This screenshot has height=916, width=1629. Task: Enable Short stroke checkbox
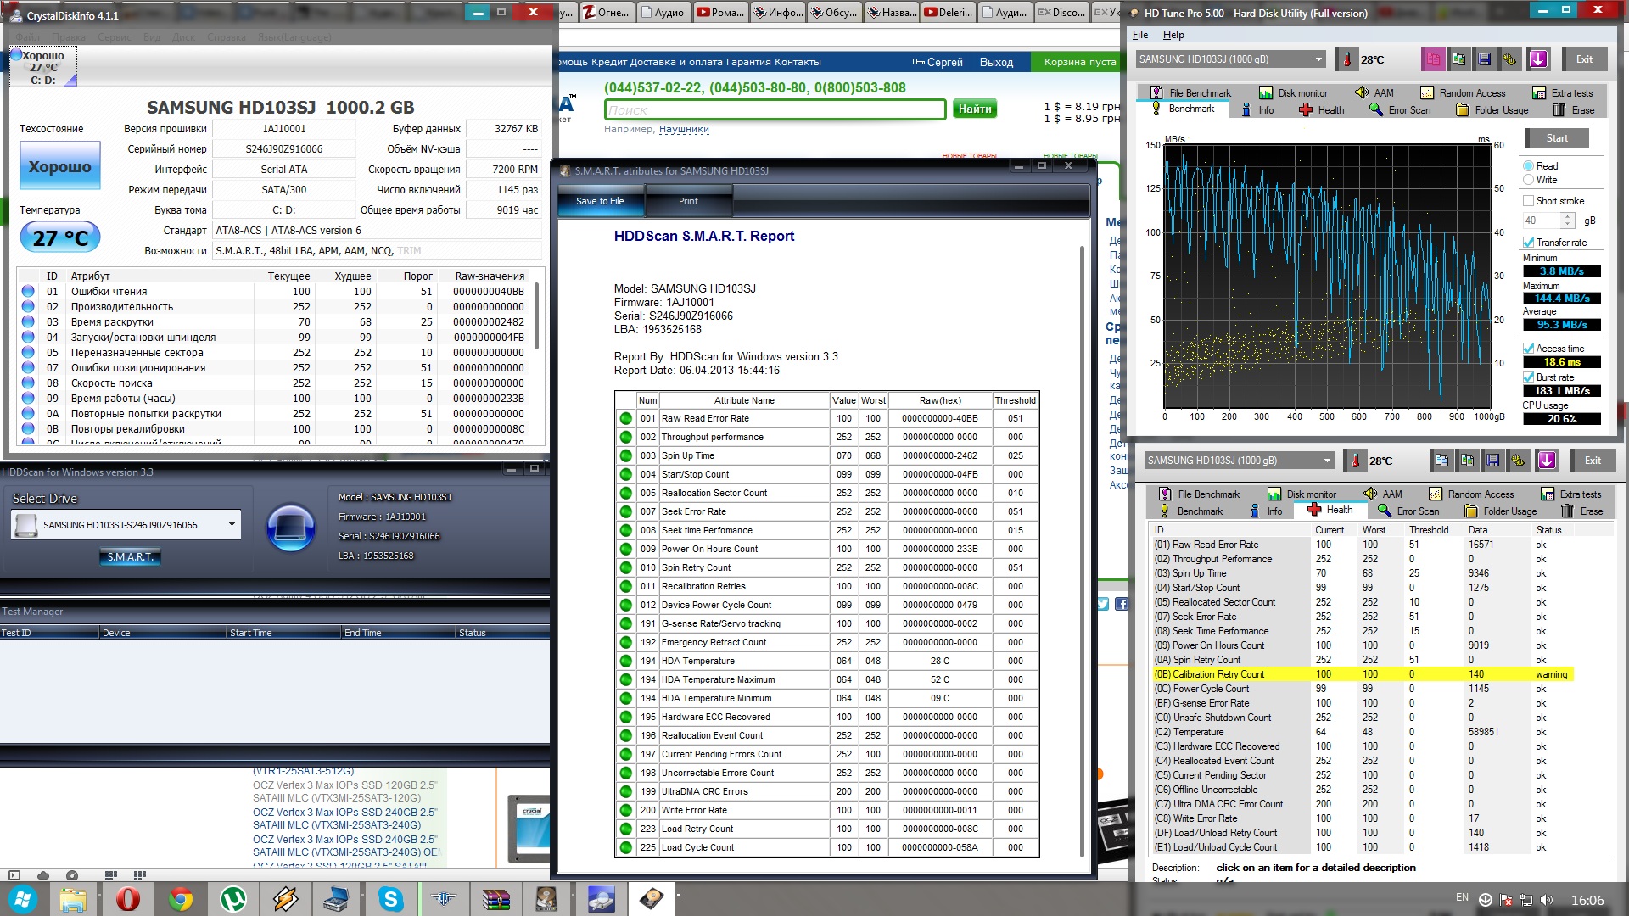pos(1528,201)
